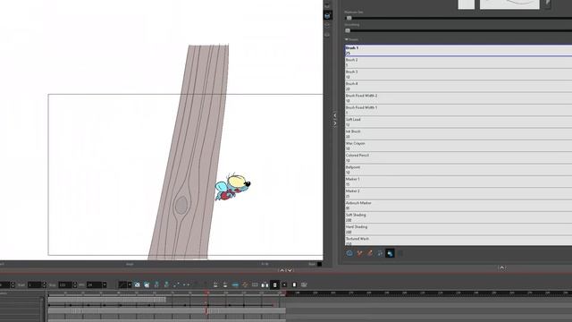Click the red playhead marker on the timeline ruler
The image size is (572, 322).
[206, 292]
